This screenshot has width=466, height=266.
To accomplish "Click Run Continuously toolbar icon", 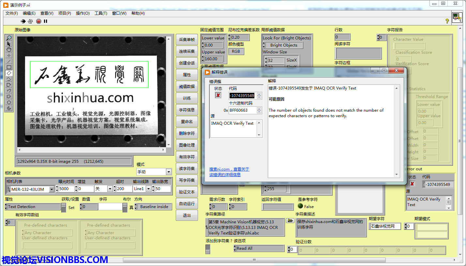I will click(x=30, y=21).
